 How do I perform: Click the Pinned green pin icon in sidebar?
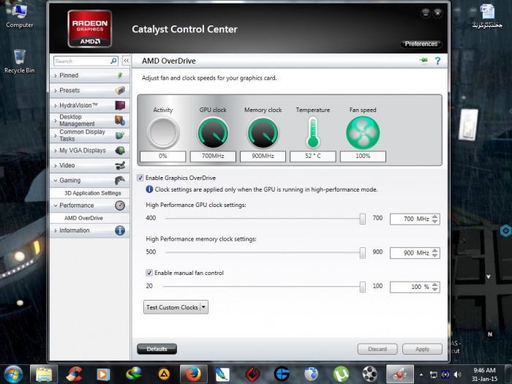pos(120,75)
